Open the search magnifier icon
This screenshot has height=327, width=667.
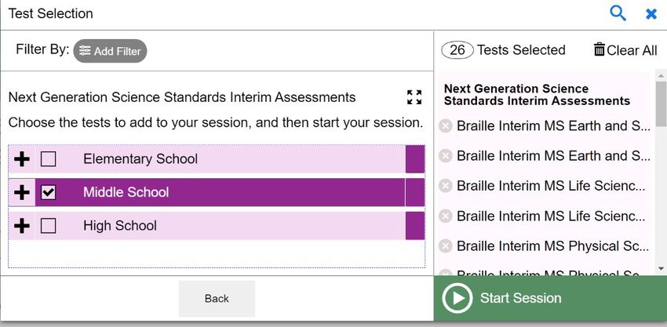618,13
